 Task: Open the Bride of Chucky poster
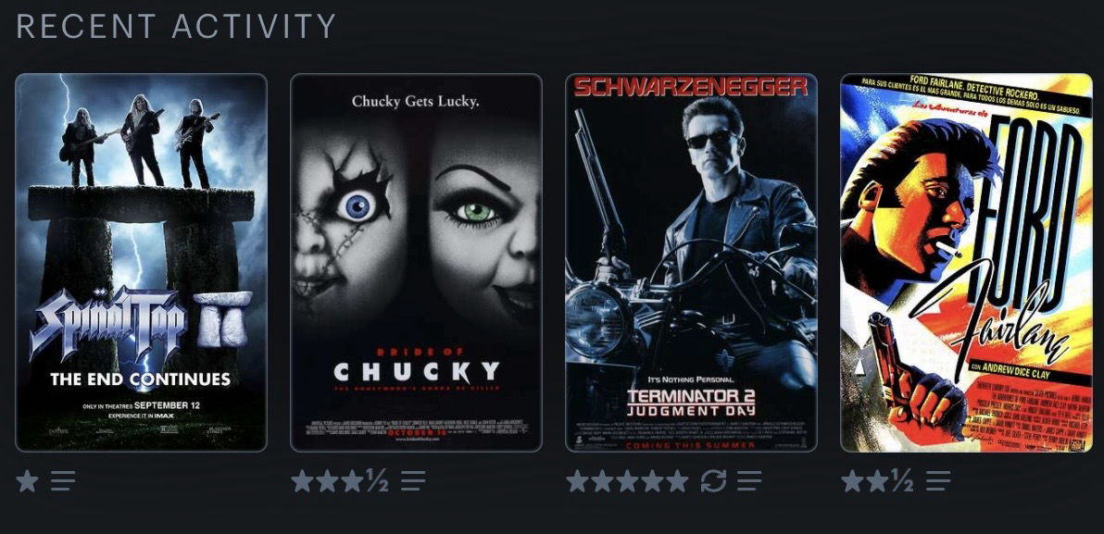[x=416, y=263]
